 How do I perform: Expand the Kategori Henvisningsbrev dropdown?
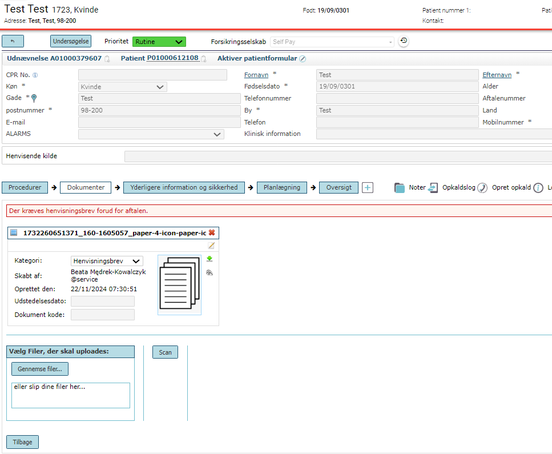click(x=107, y=261)
